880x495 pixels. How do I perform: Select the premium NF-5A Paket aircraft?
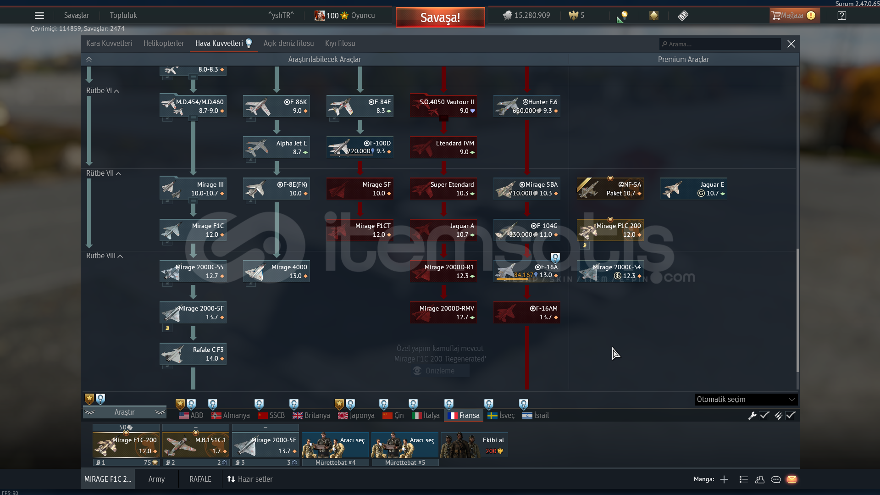(x=610, y=189)
